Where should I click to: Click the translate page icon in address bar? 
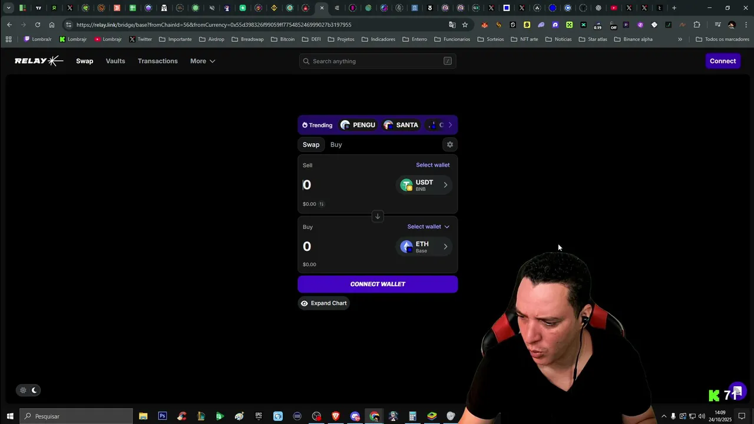point(452,25)
